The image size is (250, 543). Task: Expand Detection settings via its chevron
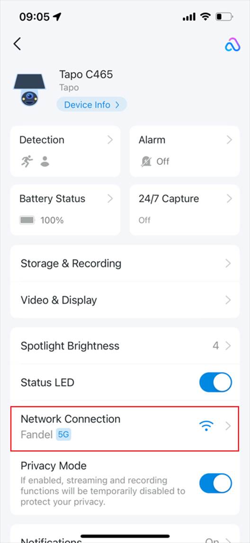[x=110, y=140]
